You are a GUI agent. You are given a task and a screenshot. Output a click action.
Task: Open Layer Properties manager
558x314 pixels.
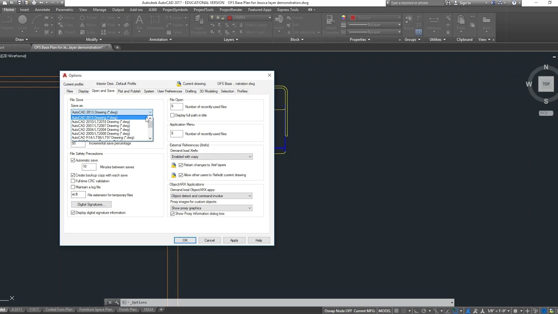199,25
